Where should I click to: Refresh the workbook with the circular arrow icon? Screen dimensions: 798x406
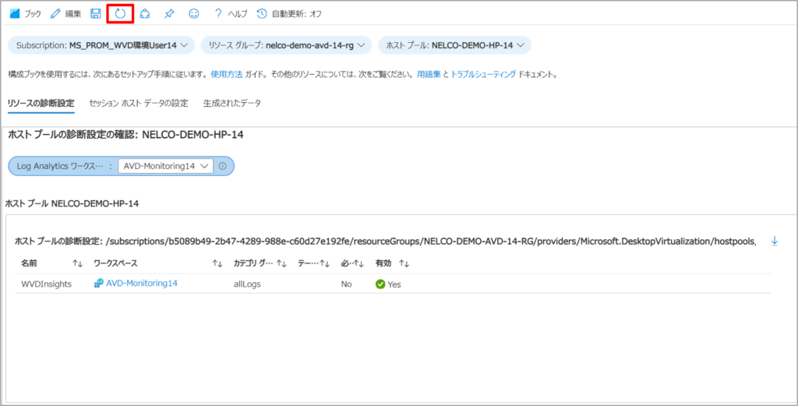(120, 14)
